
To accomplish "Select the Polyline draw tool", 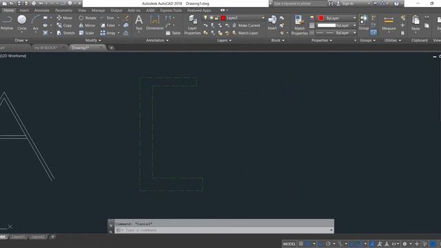I will pyautogui.click(x=7, y=23).
